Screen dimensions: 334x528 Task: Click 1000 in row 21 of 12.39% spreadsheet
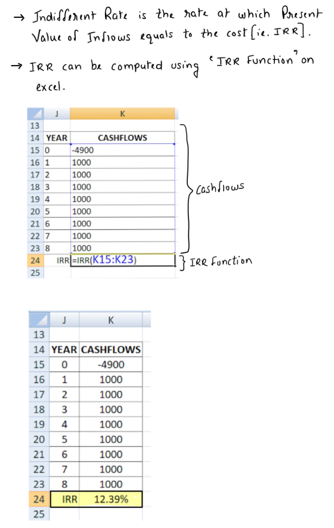point(111,454)
